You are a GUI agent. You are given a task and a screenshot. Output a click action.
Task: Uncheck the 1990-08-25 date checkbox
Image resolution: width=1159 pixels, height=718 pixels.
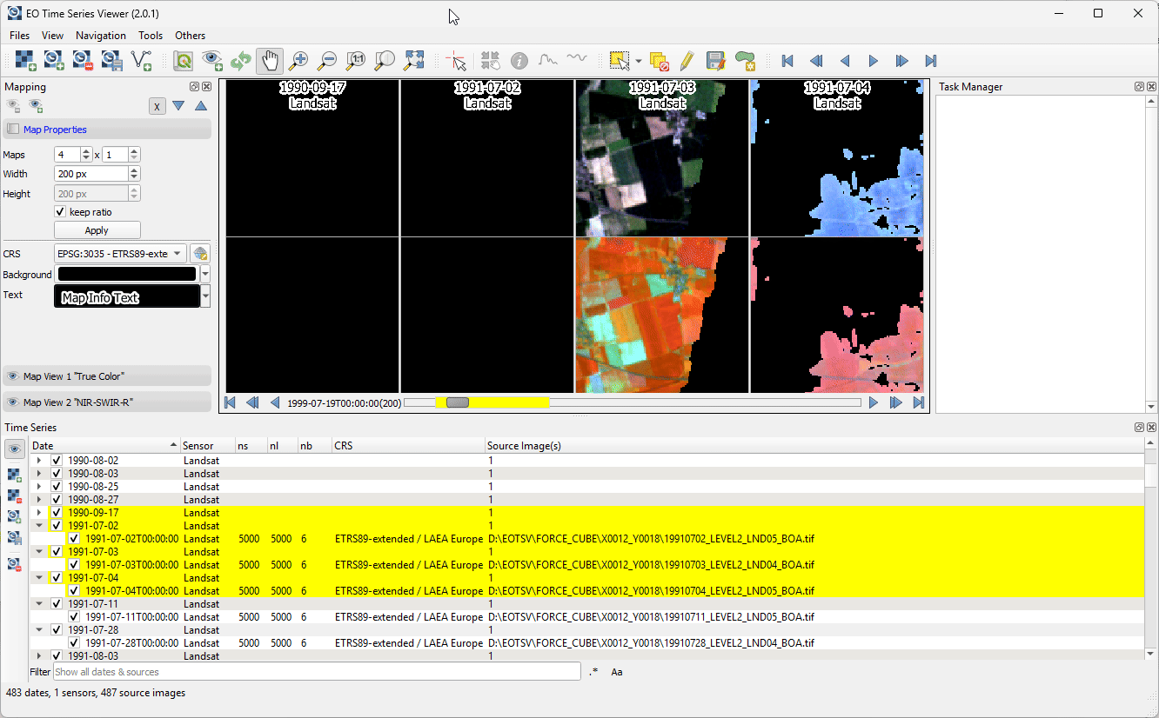(57, 487)
